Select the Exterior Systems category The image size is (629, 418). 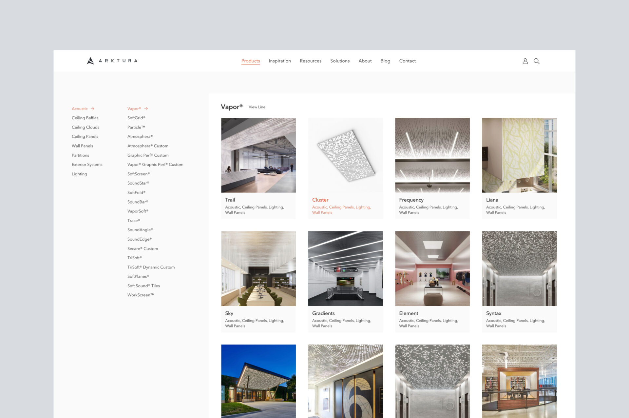(87, 165)
